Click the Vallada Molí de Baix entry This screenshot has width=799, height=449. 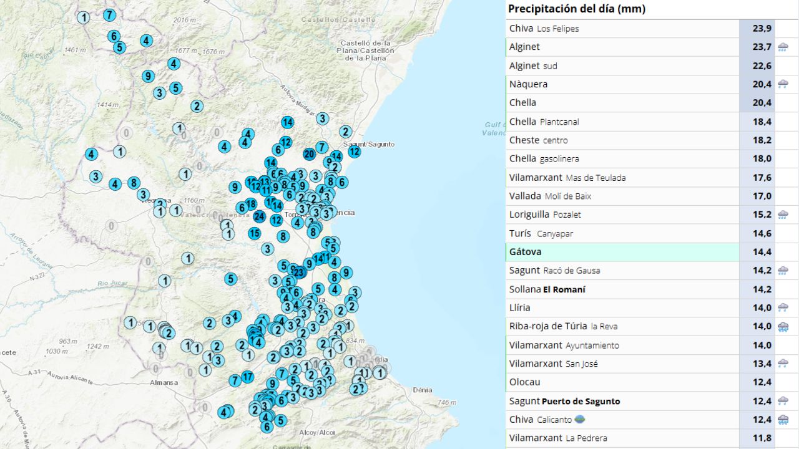tap(549, 196)
